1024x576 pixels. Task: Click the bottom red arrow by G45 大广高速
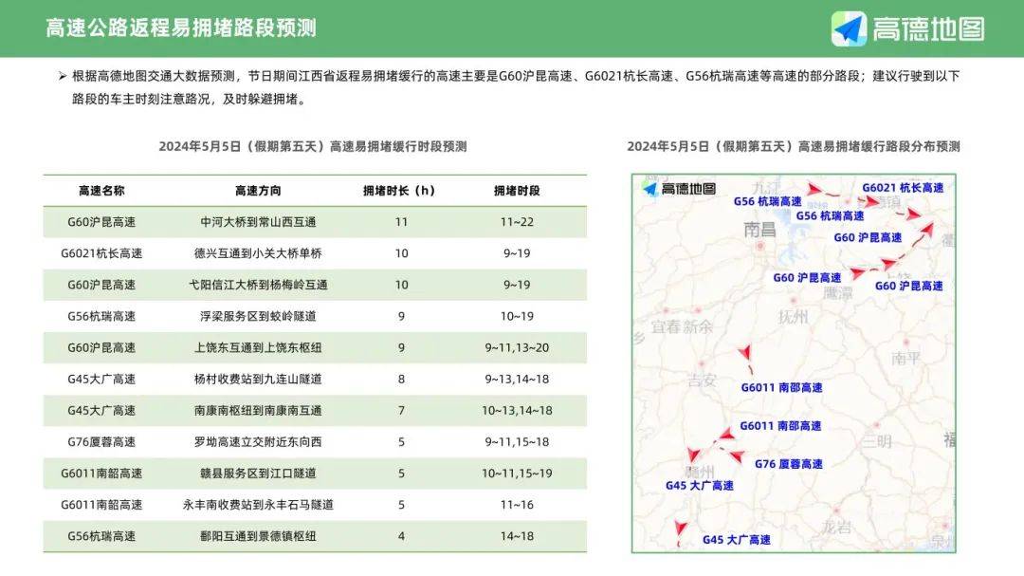click(679, 527)
